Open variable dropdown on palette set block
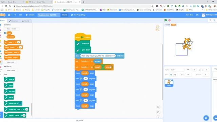The height and width of the screenshot is (122, 217). (11, 42)
